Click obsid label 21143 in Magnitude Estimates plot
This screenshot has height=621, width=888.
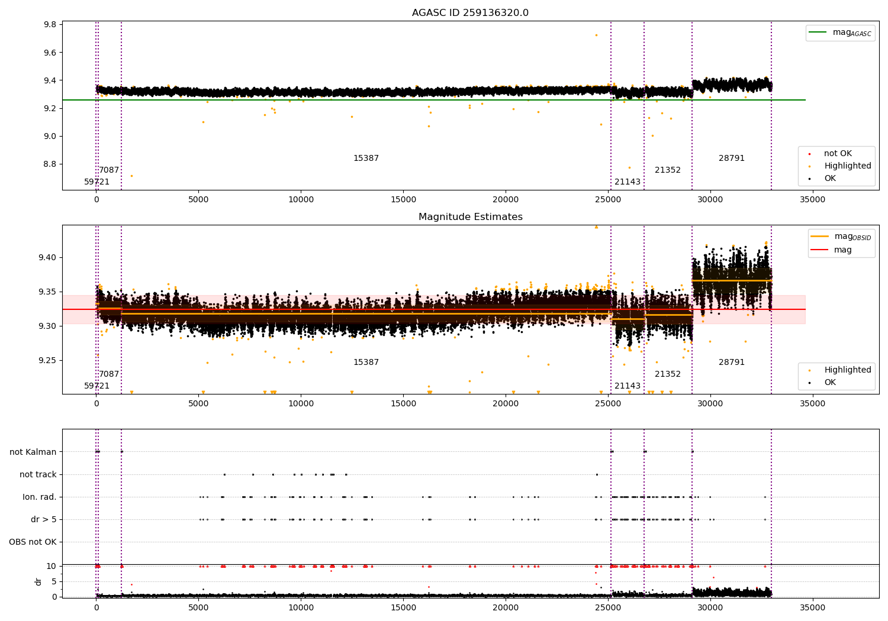[628, 386]
